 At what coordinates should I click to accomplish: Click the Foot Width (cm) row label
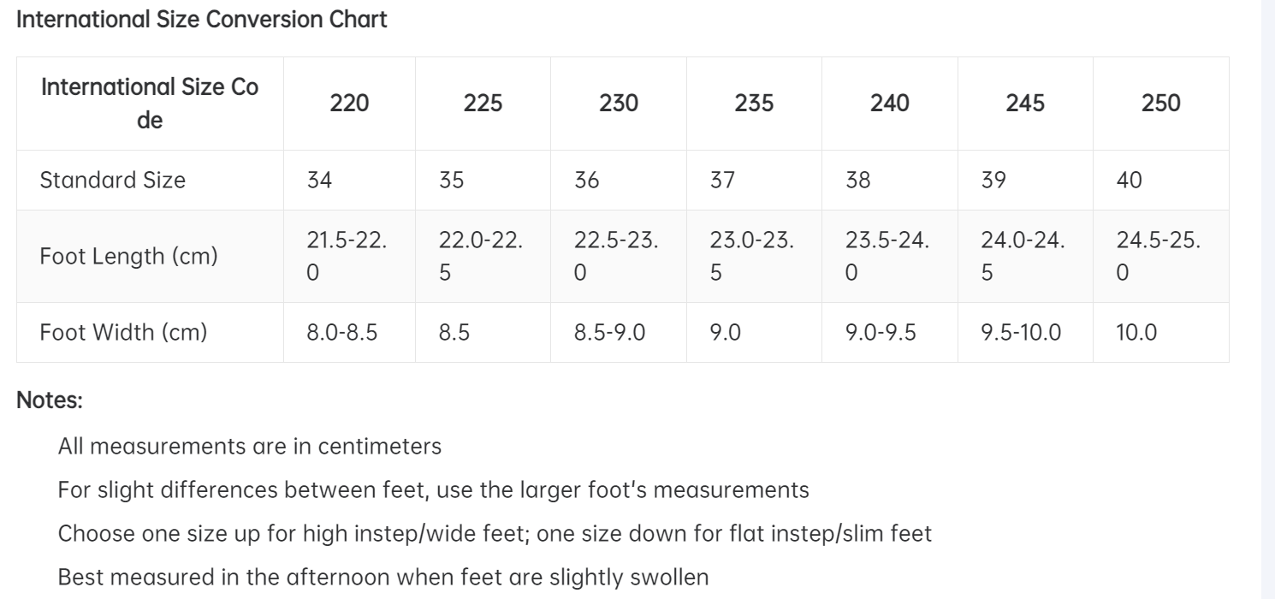[124, 332]
